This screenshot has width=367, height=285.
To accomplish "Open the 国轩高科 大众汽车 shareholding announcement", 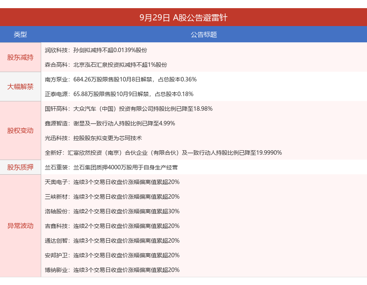I will tap(128, 109).
